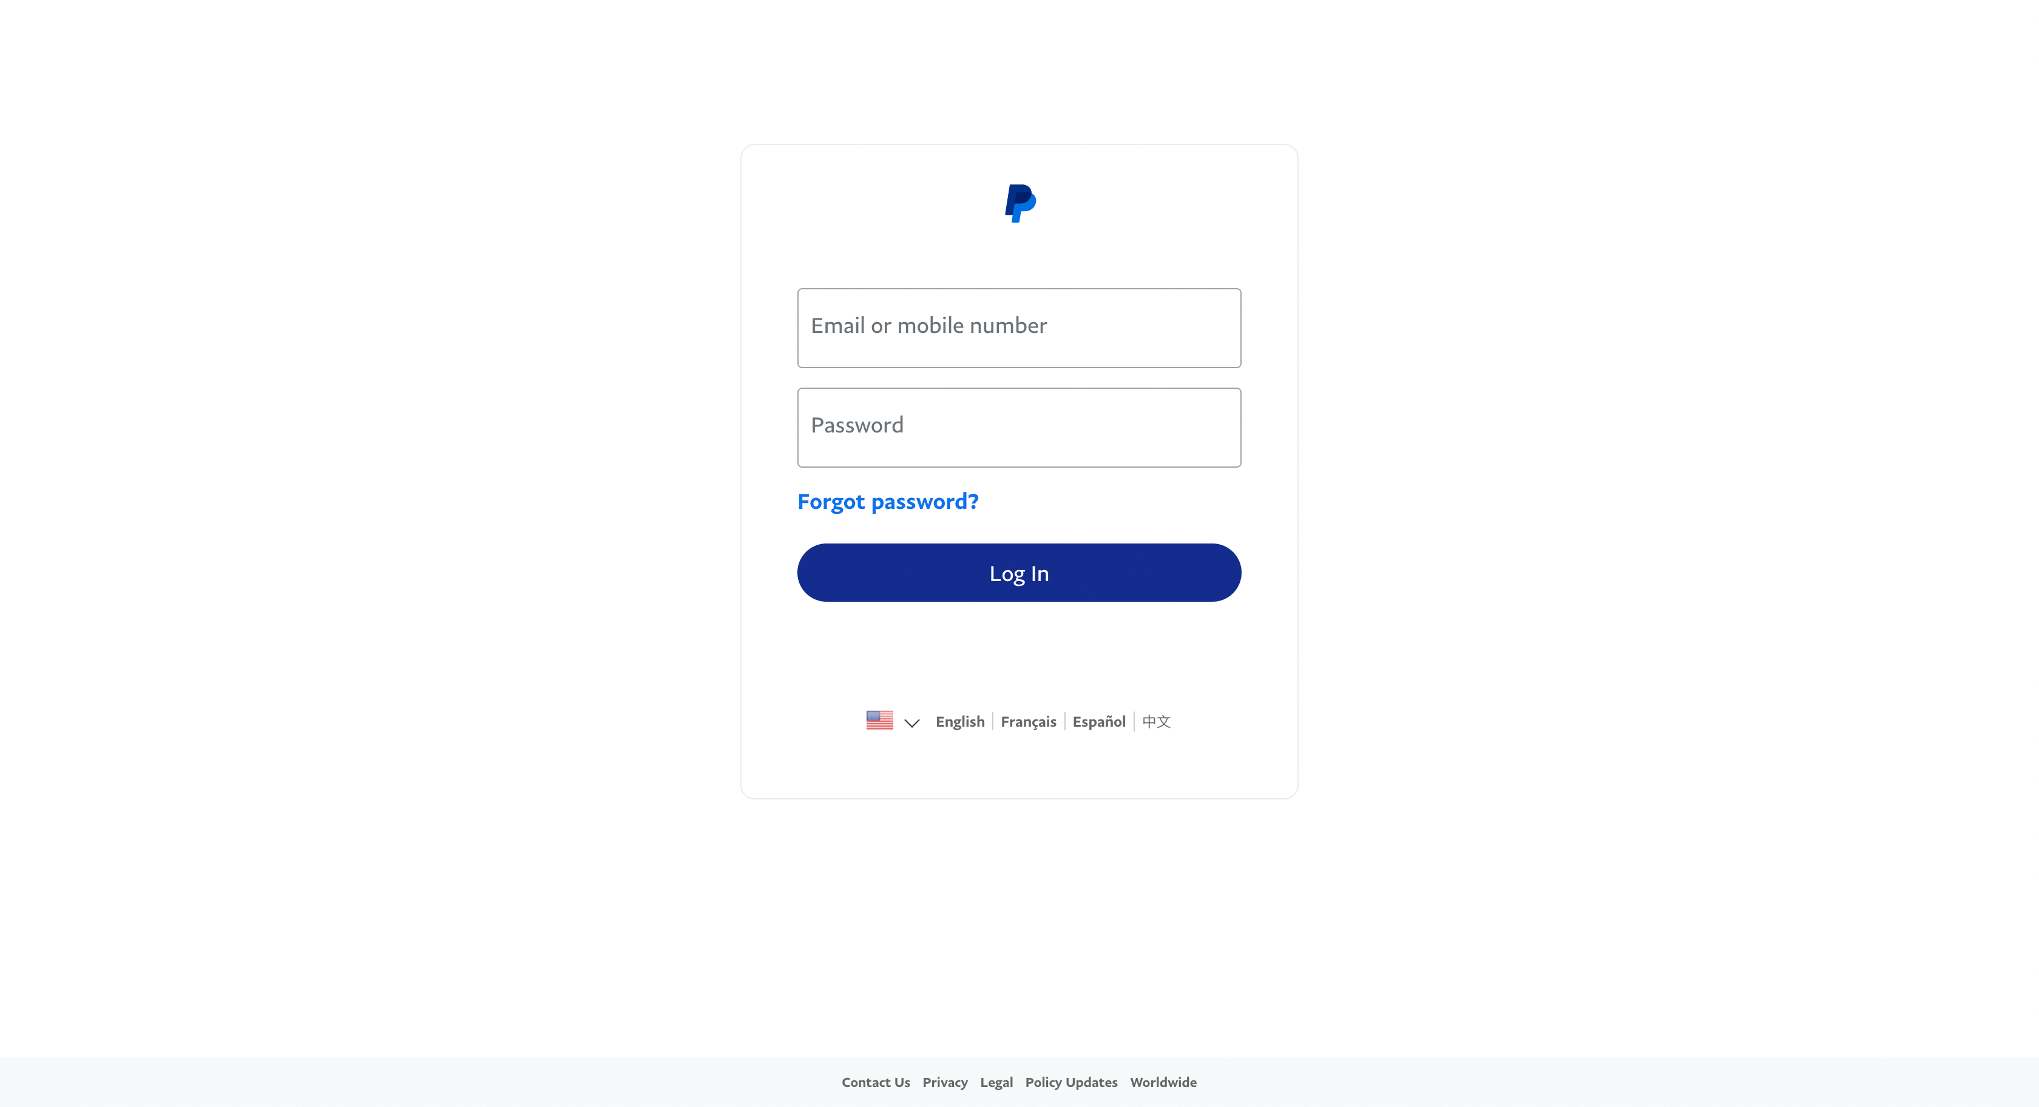This screenshot has width=2039, height=1107.
Task: Open the Legal footer link
Action: click(996, 1082)
